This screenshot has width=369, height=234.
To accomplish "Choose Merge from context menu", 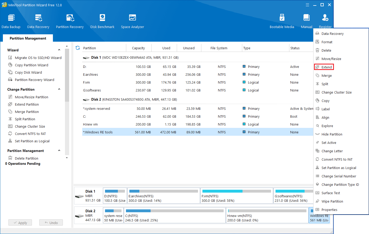I will point(341,75).
